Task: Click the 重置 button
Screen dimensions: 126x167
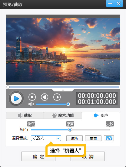Action: 93,138
